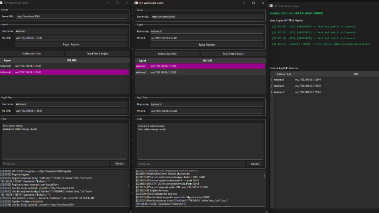This screenshot has width=379, height=213.
Task: Click Kullanıcıları Getir in kullanici1 client window
Action: 32,53
